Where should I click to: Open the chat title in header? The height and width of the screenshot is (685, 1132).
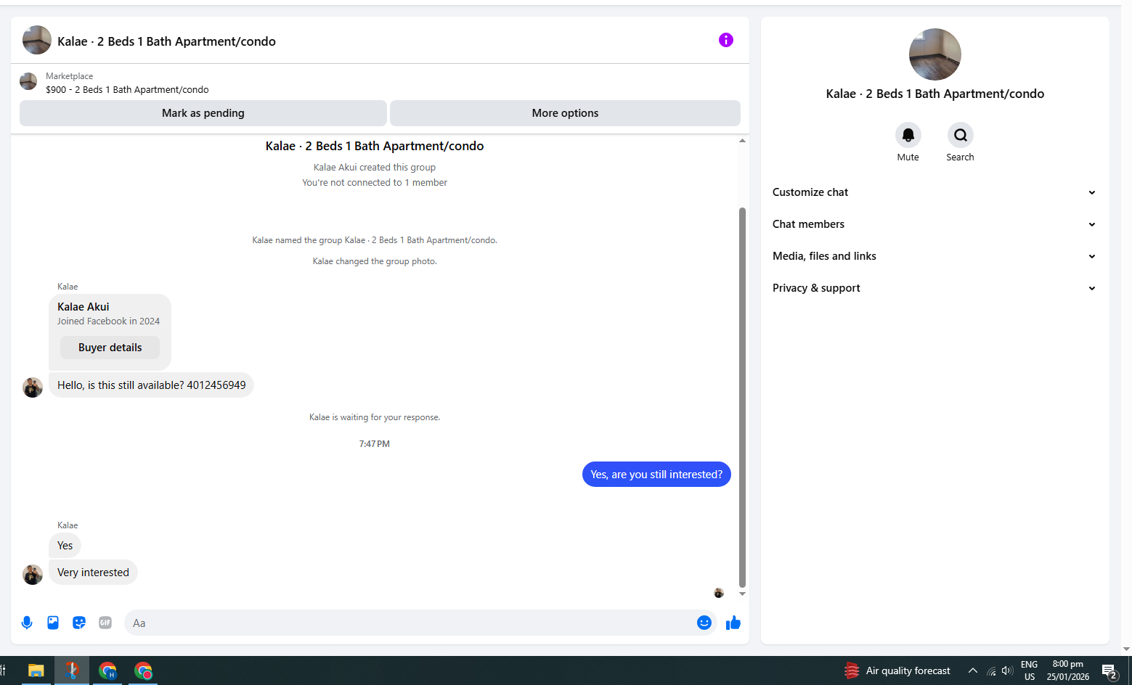(166, 41)
